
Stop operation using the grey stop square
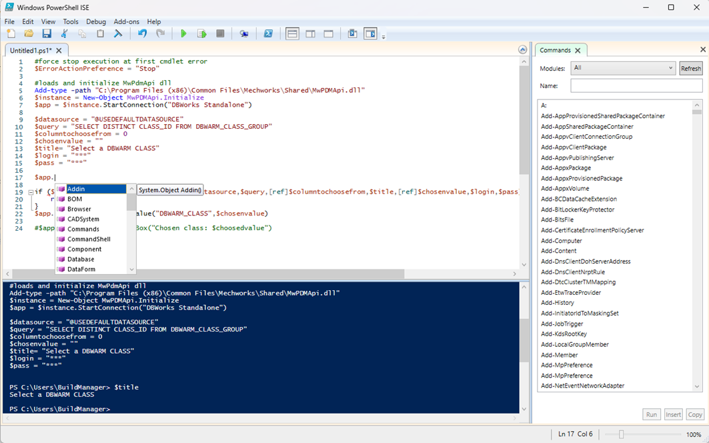tap(220, 34)
